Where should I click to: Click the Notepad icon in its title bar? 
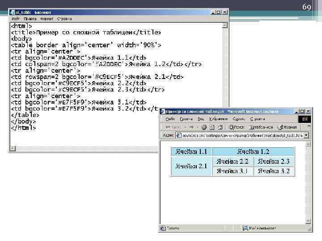tap(13, 12)
